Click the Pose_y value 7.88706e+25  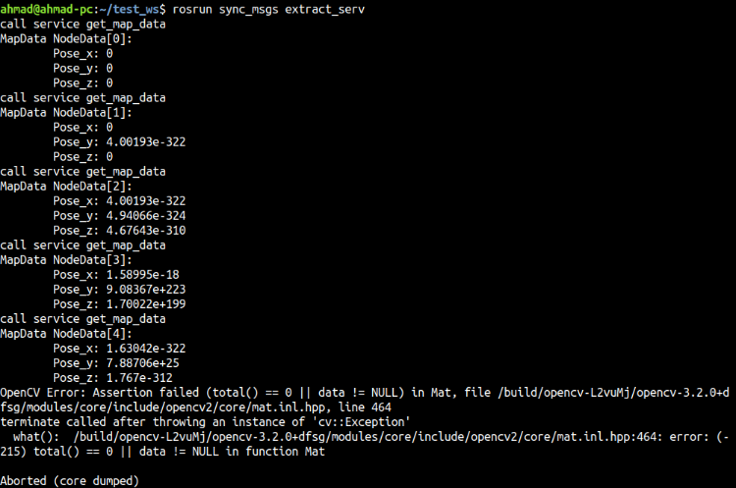(x=141, y=362)
